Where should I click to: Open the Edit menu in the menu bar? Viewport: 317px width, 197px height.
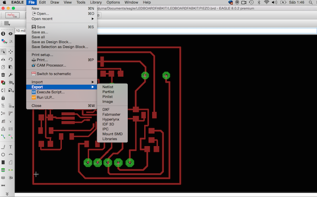pyautogui.click(x=42, y=2)
